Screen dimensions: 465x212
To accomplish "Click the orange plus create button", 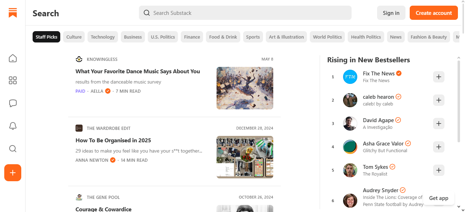I will [13, 173].
